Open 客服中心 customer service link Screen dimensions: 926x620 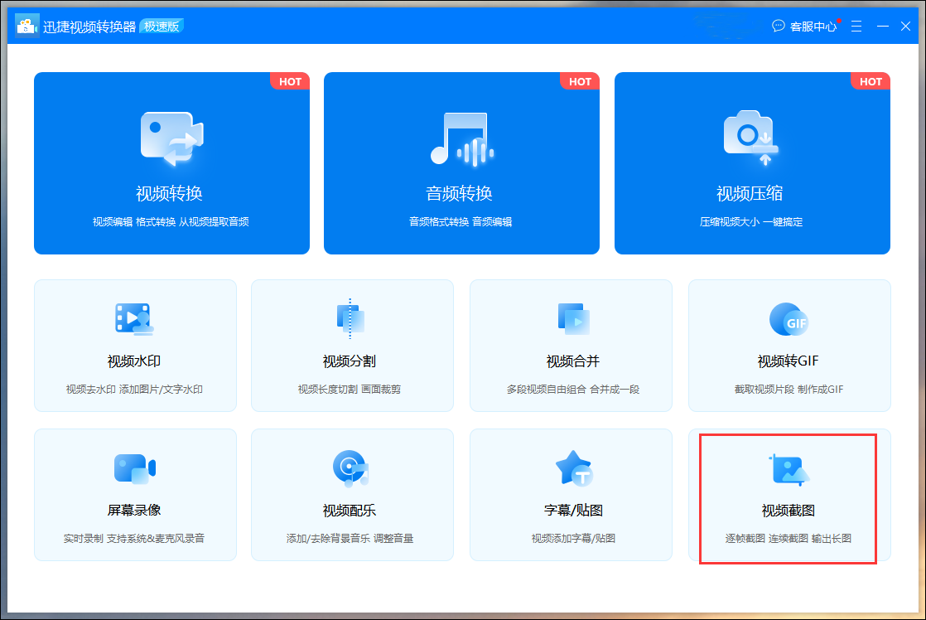click(x=813, y=27)
